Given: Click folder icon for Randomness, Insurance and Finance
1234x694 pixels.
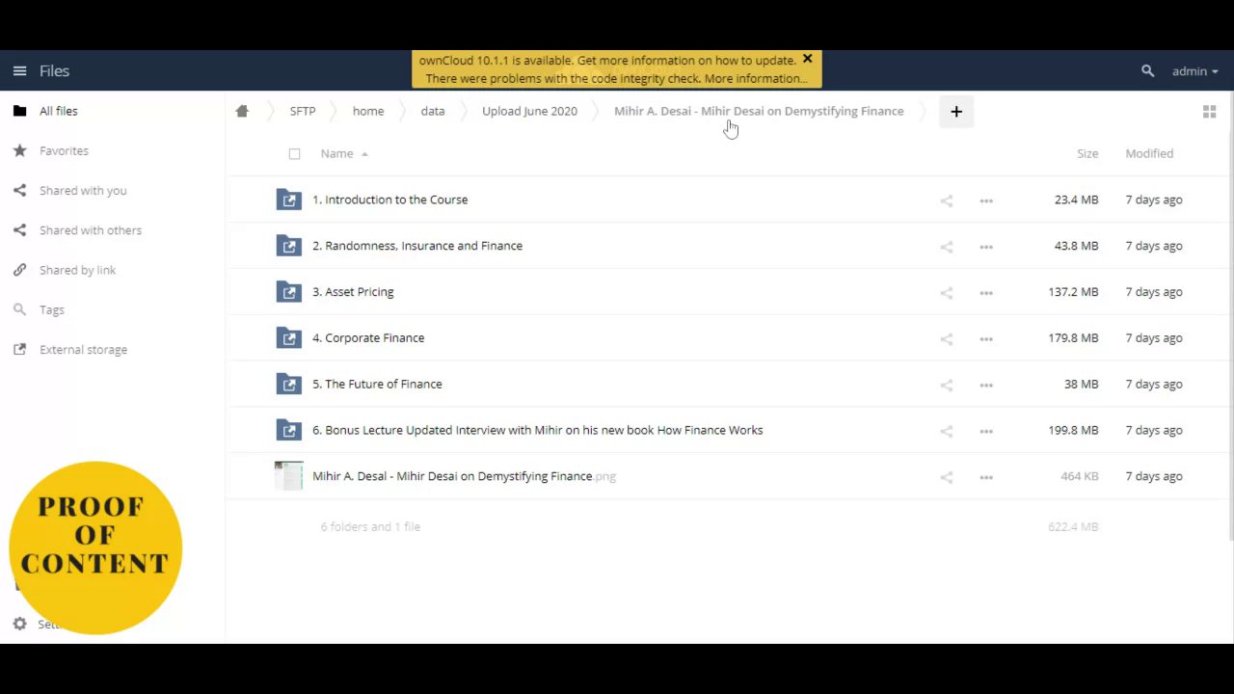Looking at the screenshot, I should click(288, 246).
